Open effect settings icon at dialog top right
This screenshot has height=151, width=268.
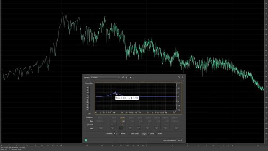pos(183,77)
